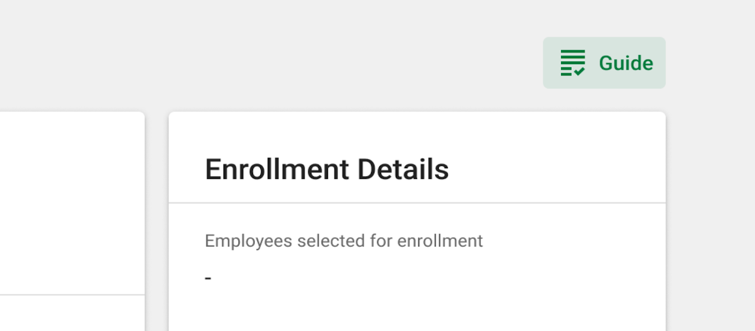
Task: Click the word Enrollment in the heading
Action: pos(277,169)
